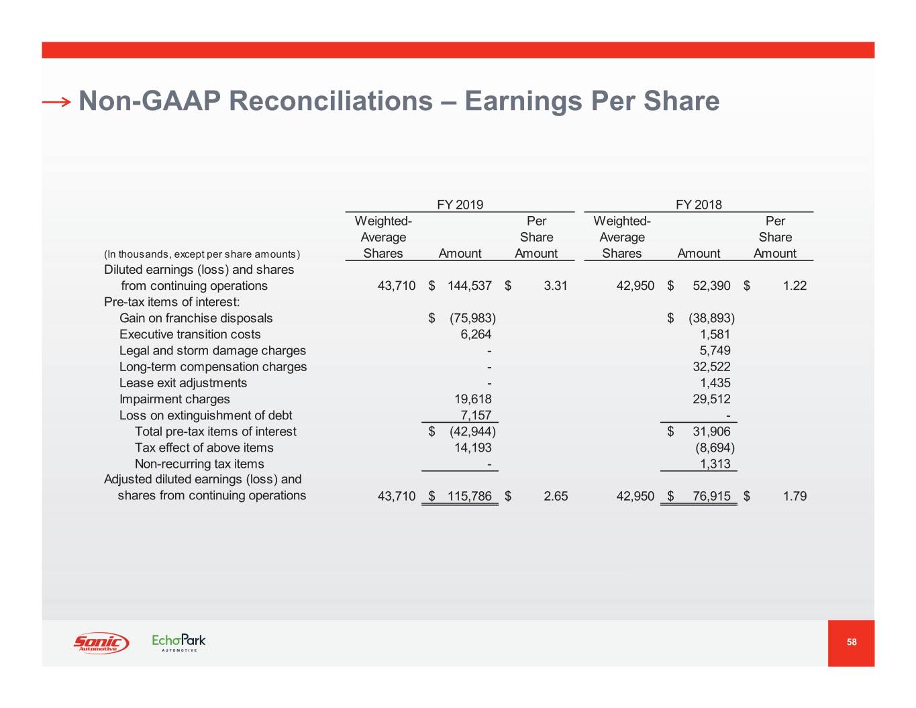Screen dimensions: 916x708
Task: Click the FY 2018 adjusted amount 76,915
Action: (711, 497)
